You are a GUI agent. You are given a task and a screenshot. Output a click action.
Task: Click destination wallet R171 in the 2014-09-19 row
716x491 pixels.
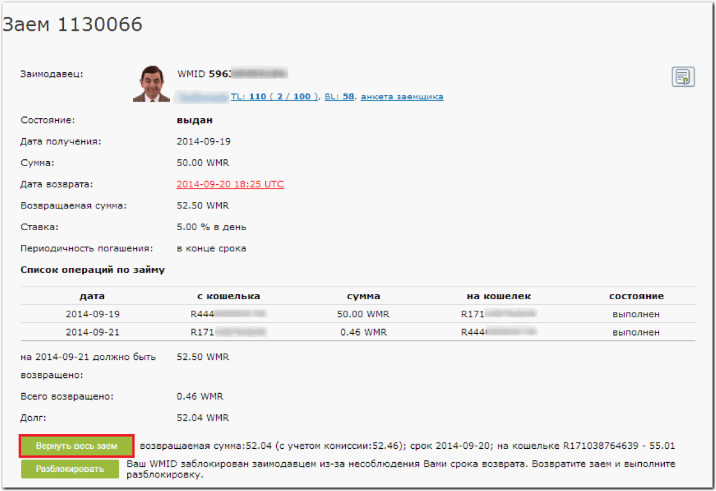tap(499, 315)
